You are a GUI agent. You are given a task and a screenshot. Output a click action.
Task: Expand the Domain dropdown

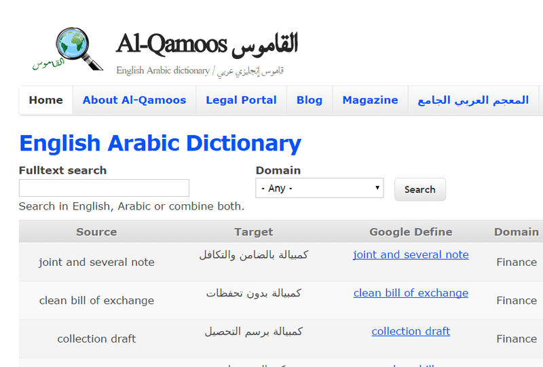(x=320, y=188)
